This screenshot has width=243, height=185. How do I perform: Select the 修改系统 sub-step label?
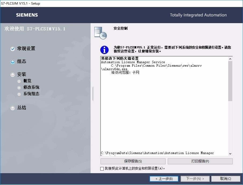click(x=31, y=87)
